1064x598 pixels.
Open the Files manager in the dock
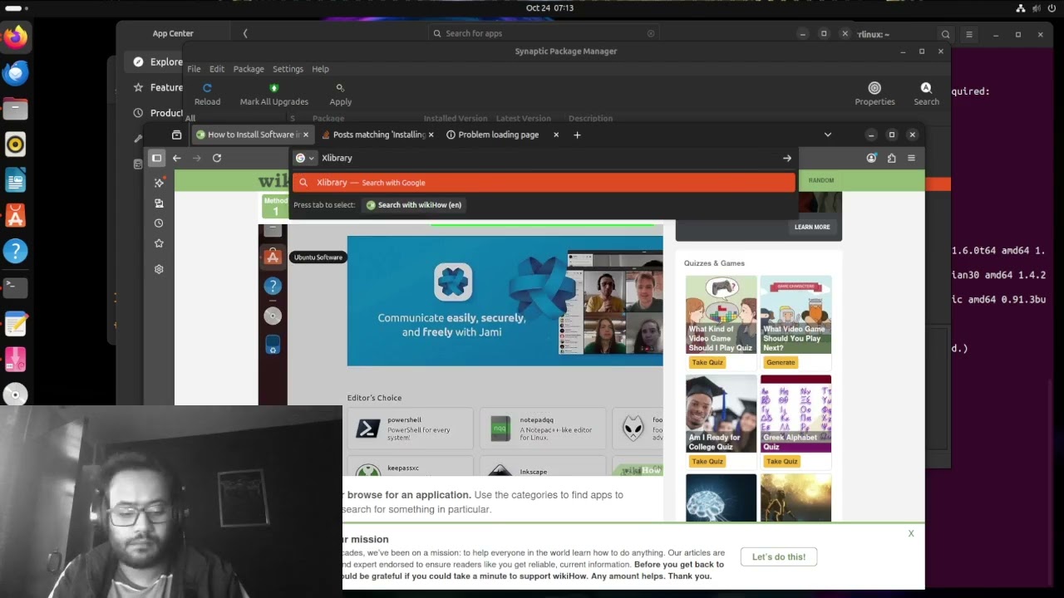[x=15, y=109]
